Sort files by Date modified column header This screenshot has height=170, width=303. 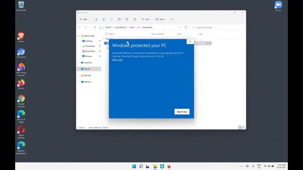coord(158,34)
